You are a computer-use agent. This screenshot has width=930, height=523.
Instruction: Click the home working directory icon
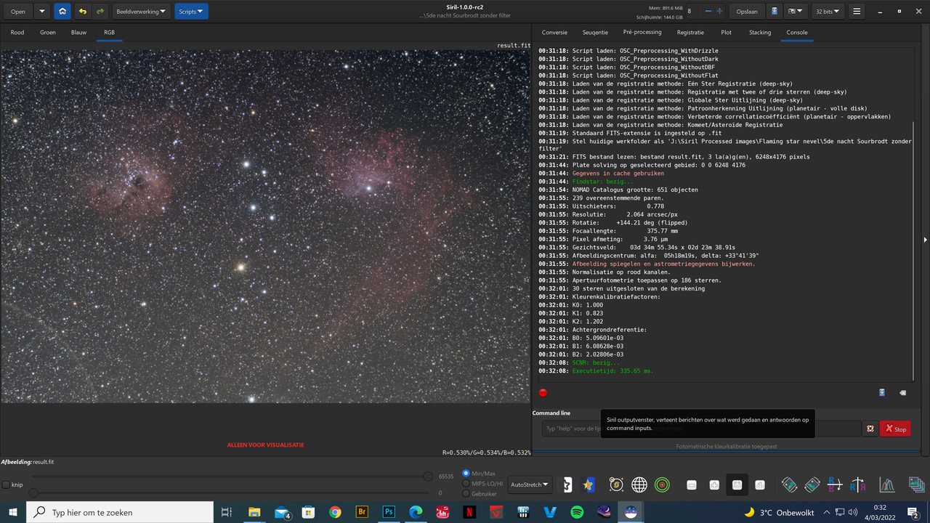tap(62, 11)
